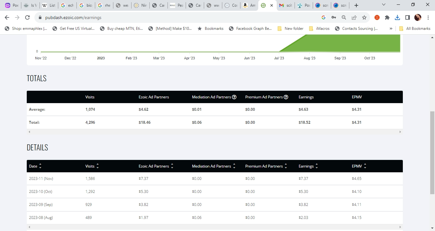Open the All Bookmarks folder
Image resolution: width=435 pixels, height=231 pixels.
[x=415, y=29]
